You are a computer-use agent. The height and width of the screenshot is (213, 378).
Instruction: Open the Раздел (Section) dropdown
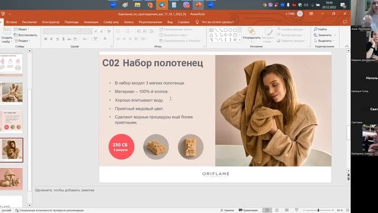click(x=22, y=41)
